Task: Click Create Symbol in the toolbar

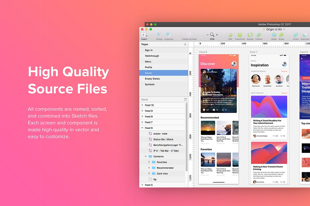Action: 189,35
